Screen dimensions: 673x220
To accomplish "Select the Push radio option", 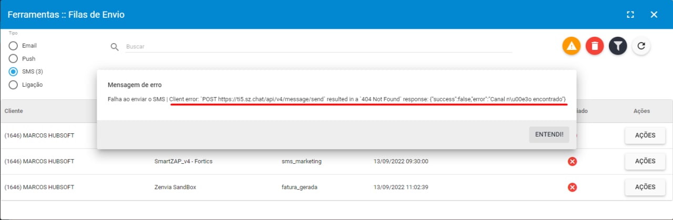I will pyautogui.click(x=13, y=59).
